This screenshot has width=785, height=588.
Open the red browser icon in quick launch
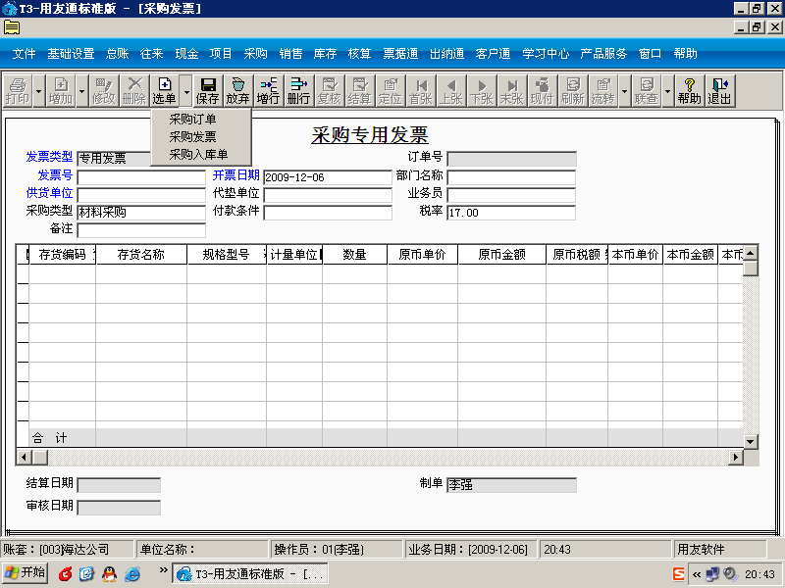coord(65,574)
